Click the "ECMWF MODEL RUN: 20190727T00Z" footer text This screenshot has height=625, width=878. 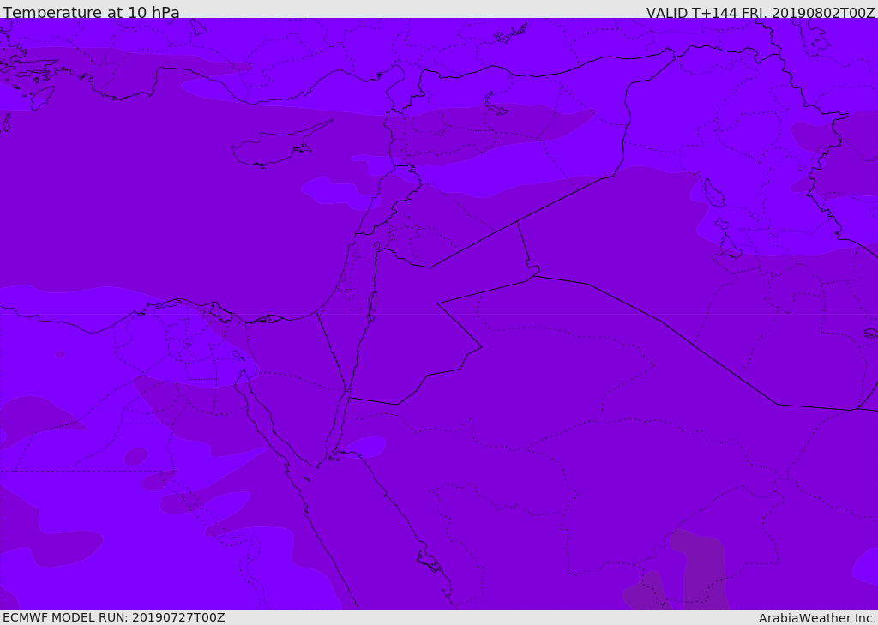pyautogui.click(x=114, y=617)
